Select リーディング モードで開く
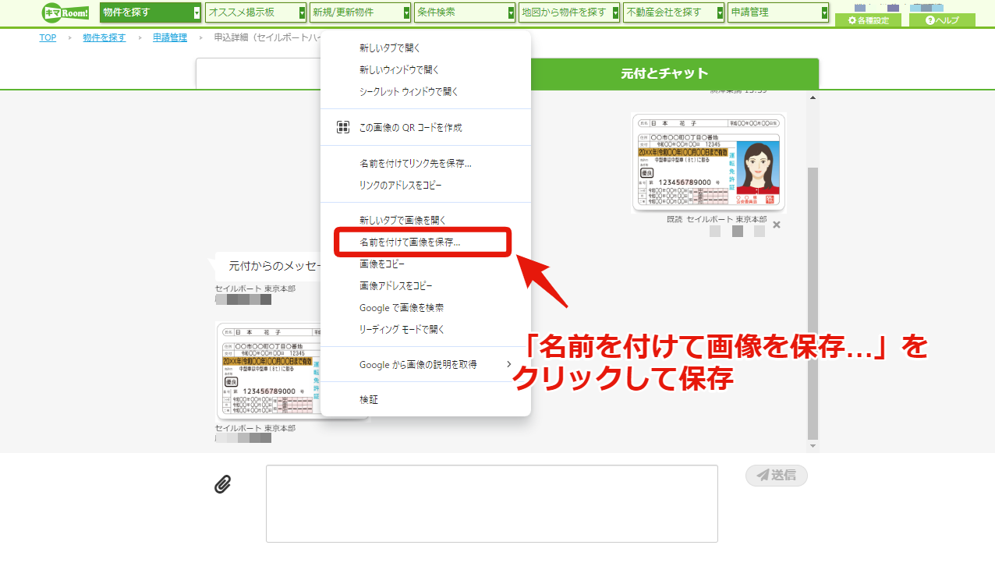 [426, 330]
